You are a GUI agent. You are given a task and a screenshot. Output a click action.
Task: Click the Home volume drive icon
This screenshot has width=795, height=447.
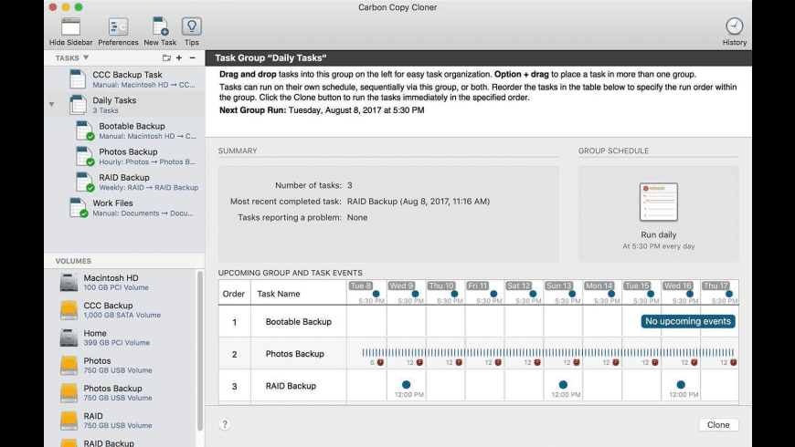click(69, 338)
